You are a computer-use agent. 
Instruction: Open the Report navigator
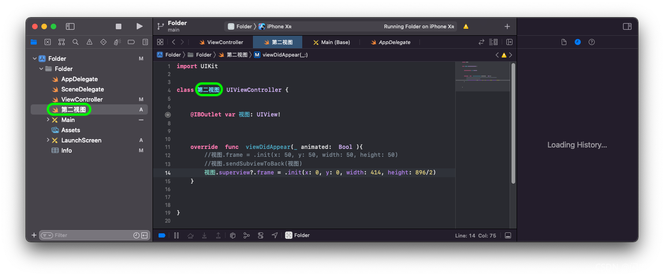145,42
